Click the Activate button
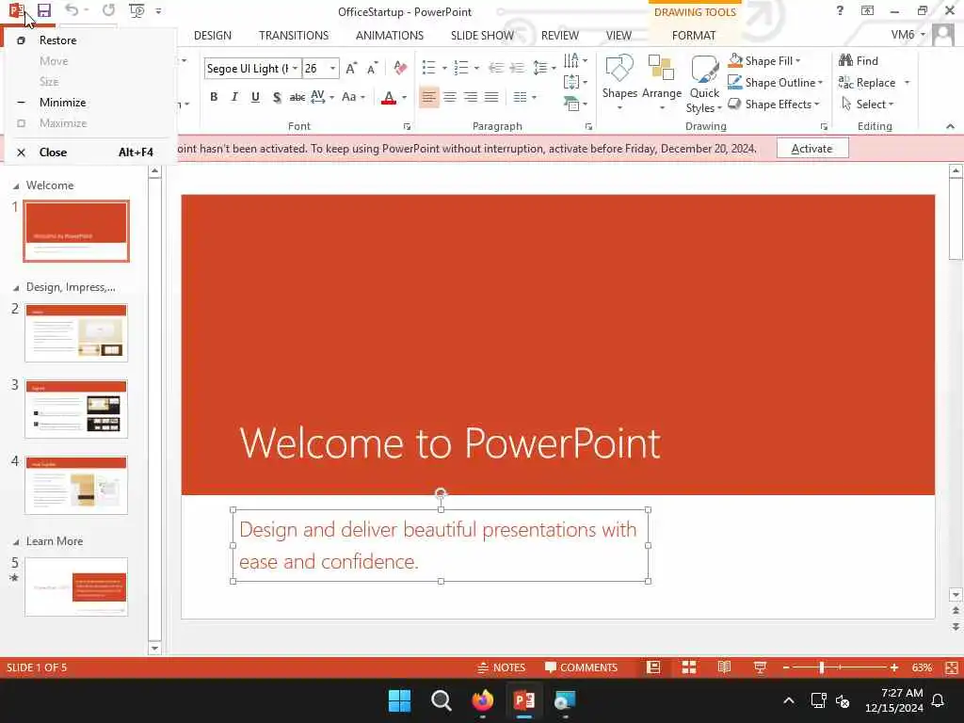The width and height of the screenshot is (964, 723). 812,149
